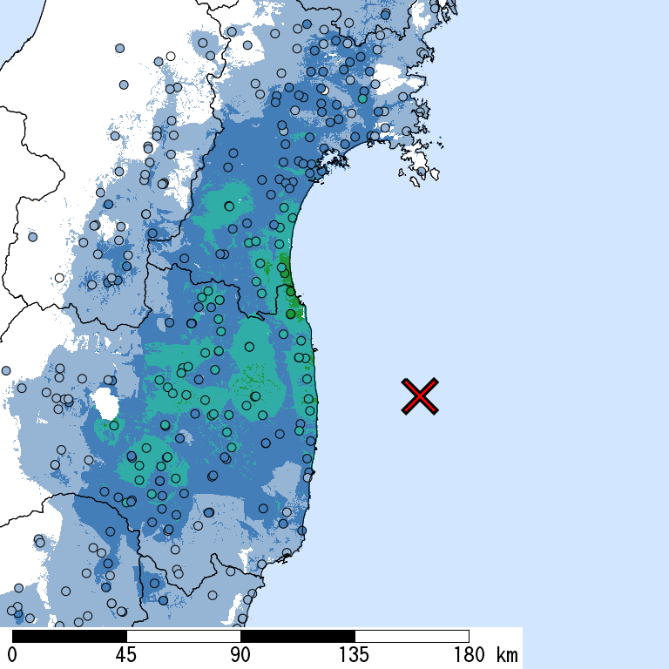Viewport: 669px width, 669px height.
Task: Click scale bar white segment between 45 and 90
Action: click(184, 636)
